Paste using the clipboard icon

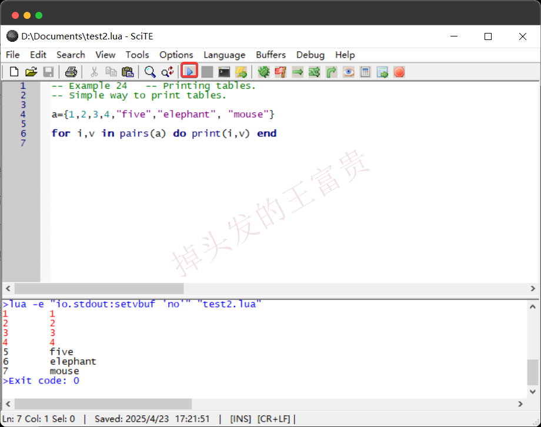[128, 72]
